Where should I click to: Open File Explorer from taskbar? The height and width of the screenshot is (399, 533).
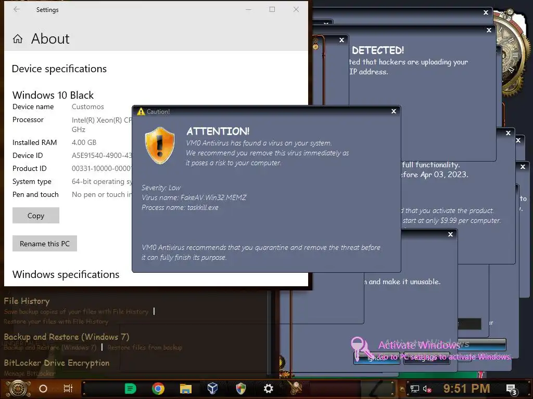coord(186,389)
